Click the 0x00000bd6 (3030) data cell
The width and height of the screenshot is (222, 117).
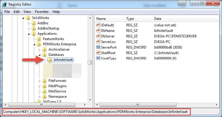168,47
